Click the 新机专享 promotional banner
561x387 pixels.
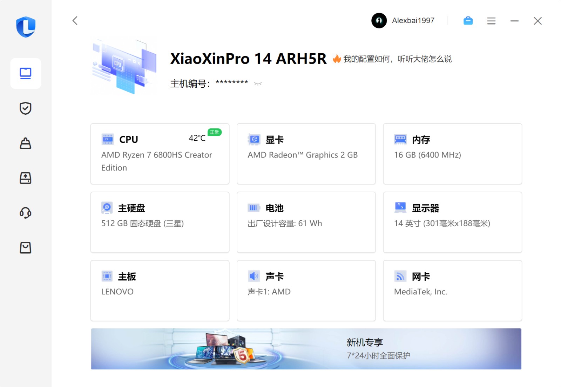[306, 349]
